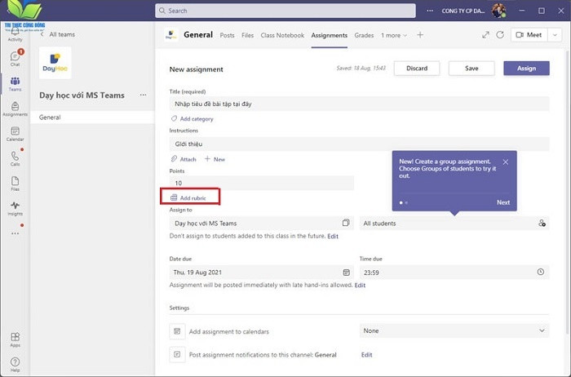Open the Chat icon in sidebar
Image resolution: width=571 pixels, height=377 pixels.
coord(15,58)
